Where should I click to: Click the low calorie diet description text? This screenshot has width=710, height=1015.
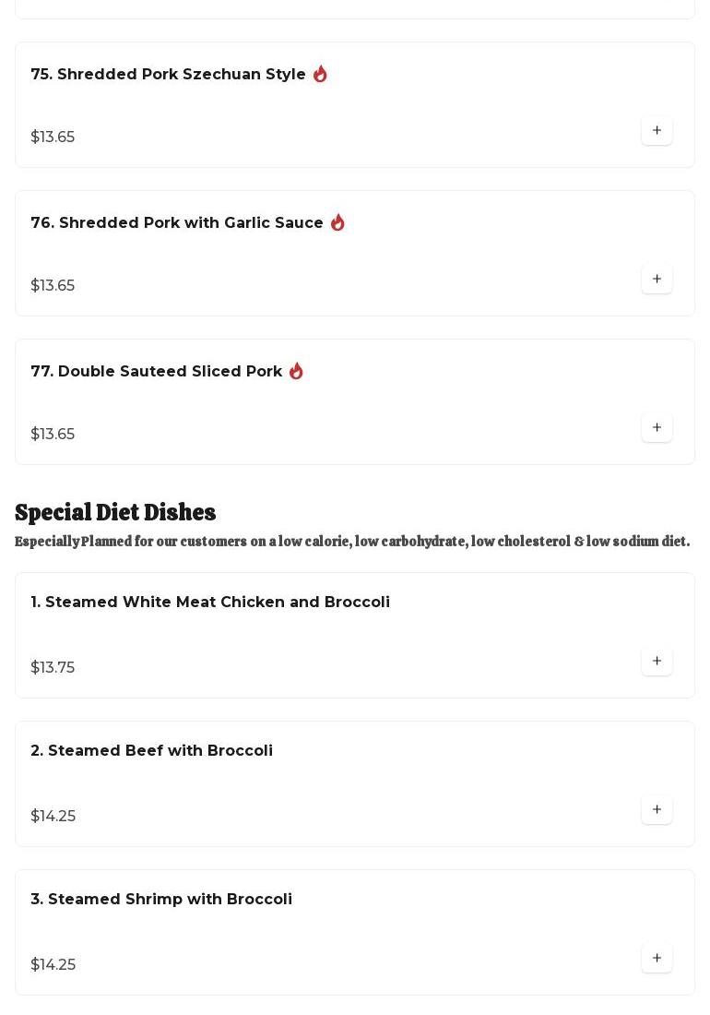pyautogui.click(x=352, y=542)
